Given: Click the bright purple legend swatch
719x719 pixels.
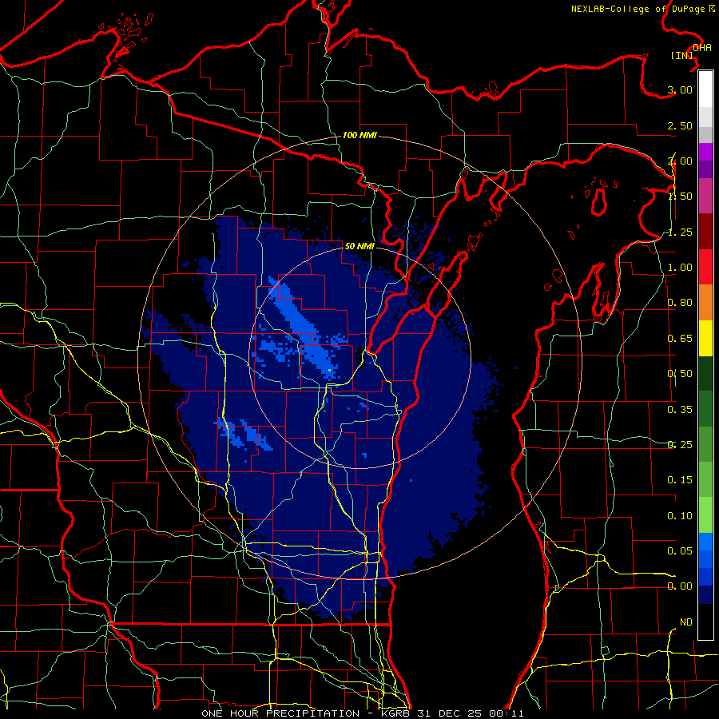Looking at the screenshot, I should 705,152.
